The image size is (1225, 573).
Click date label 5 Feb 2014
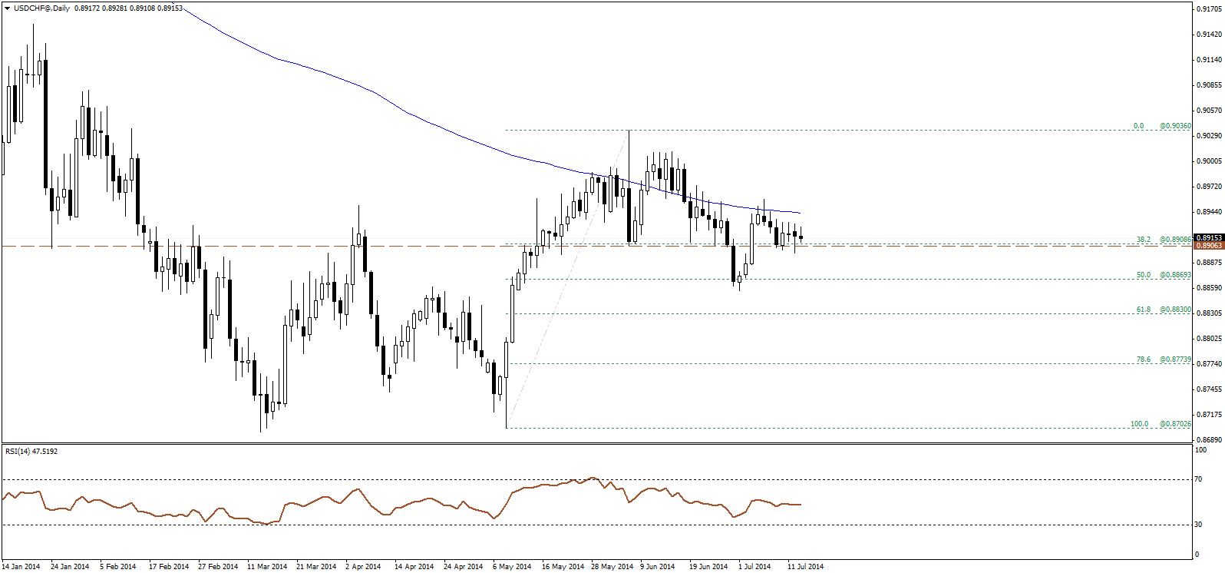[118, 567]
